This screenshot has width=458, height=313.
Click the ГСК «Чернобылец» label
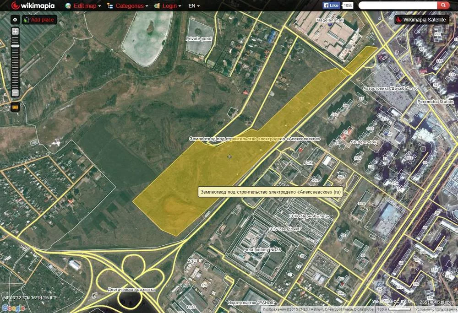click(x=309, y=216)
